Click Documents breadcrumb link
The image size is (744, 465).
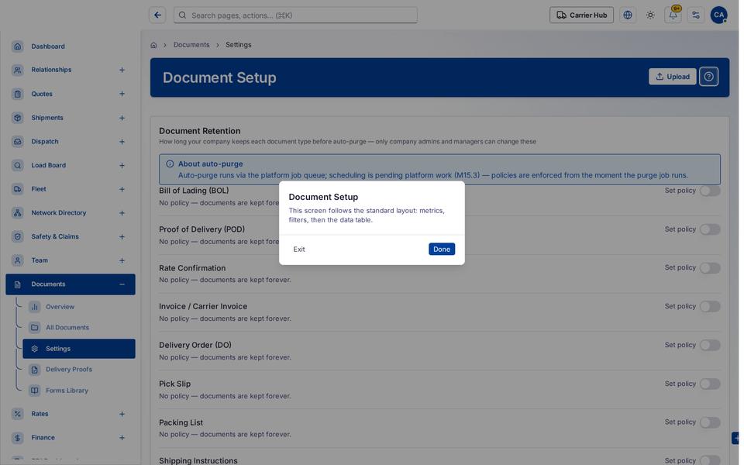pos(191,45)
